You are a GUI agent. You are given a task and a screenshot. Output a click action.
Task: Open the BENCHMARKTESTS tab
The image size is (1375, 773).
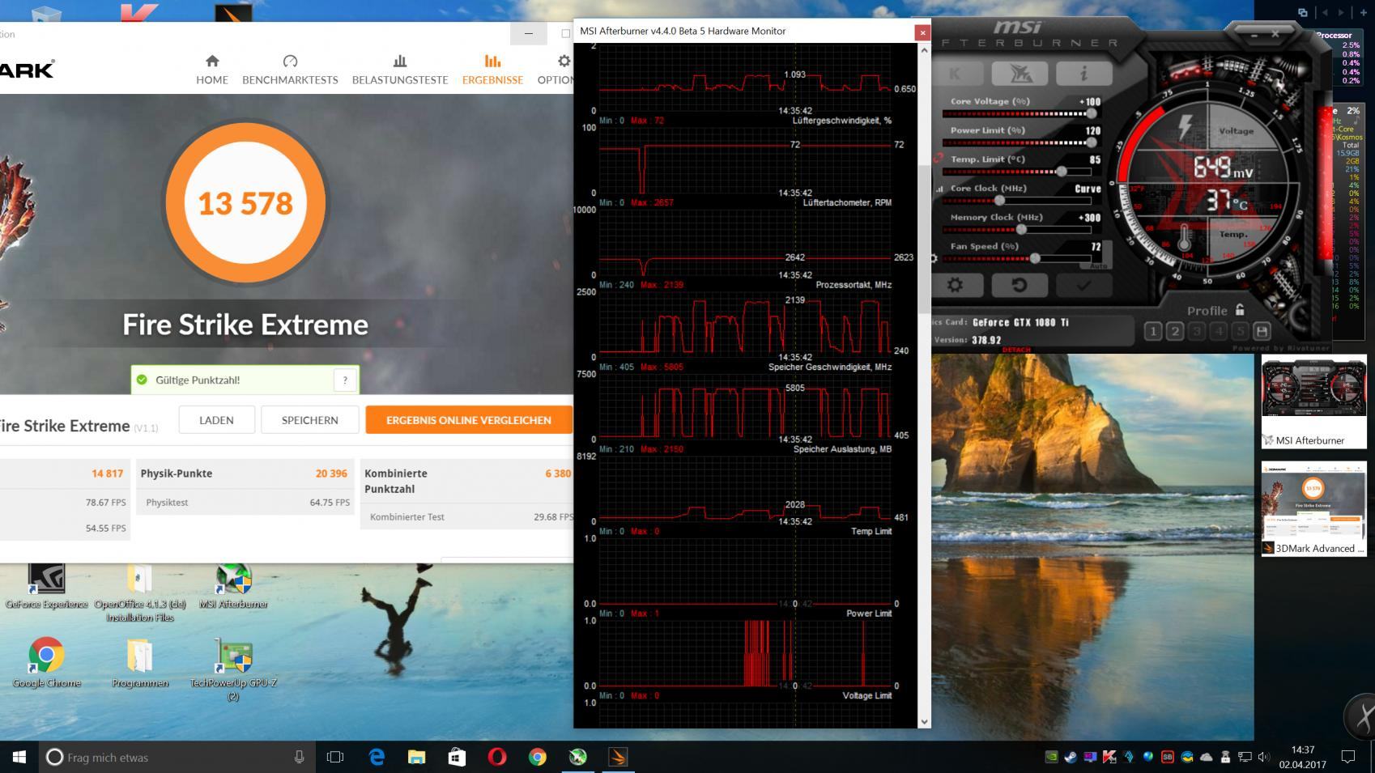tap(290, 70)
